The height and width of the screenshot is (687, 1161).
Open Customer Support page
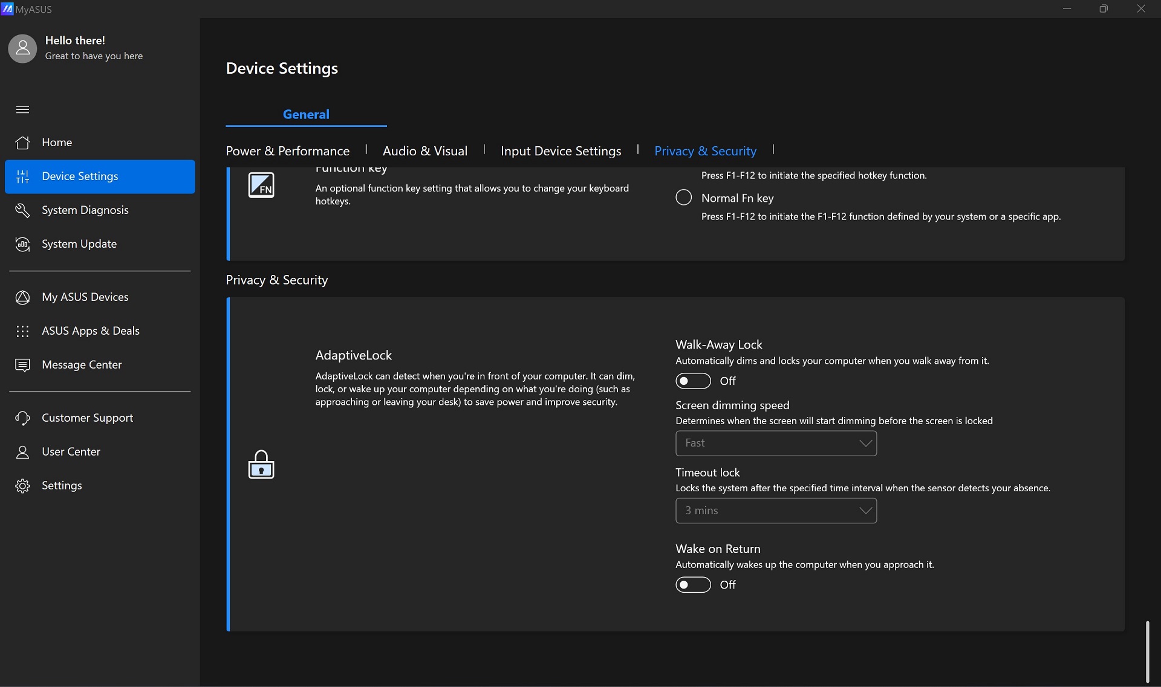100,418
